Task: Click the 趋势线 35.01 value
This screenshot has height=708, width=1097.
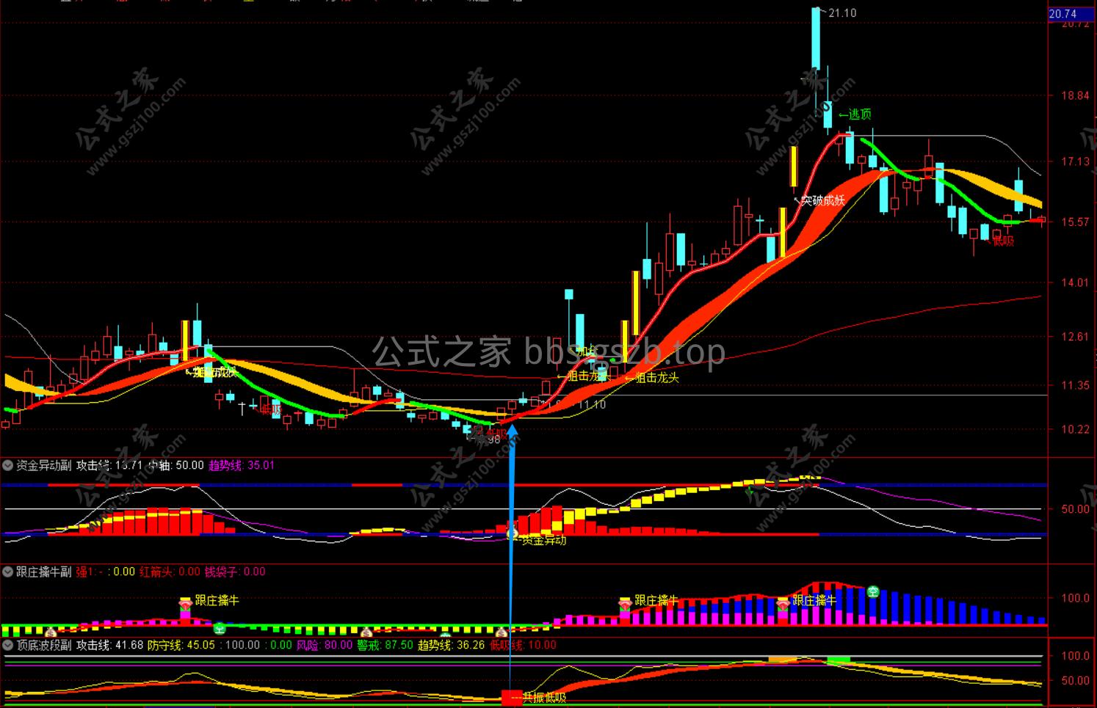Action: pyautogui.click(x=242, y=465)
